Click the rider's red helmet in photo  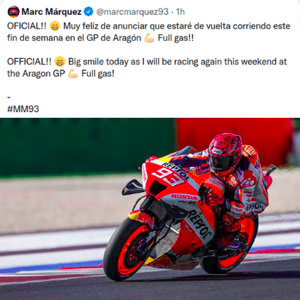pyautogui.click(x=225, y=154)
